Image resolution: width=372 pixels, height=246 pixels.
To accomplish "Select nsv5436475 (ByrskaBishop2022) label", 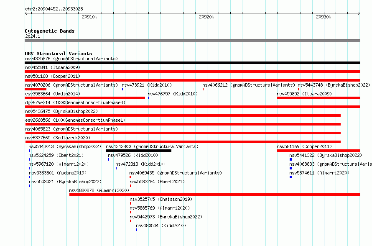I will (61, 111).
